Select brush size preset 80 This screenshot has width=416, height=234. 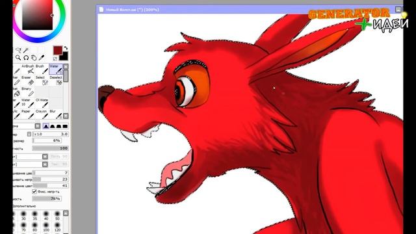[x=34, y=227]
